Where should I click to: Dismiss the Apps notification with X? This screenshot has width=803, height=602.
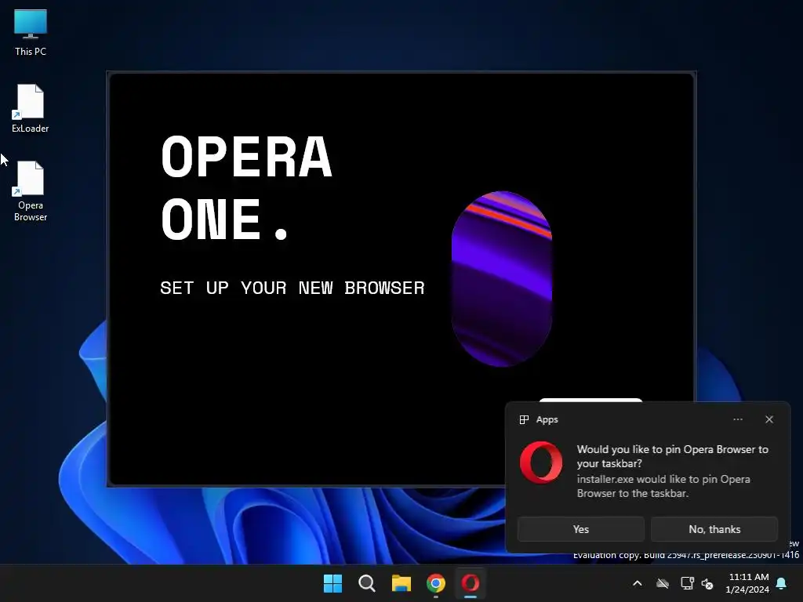pos(769,419)
